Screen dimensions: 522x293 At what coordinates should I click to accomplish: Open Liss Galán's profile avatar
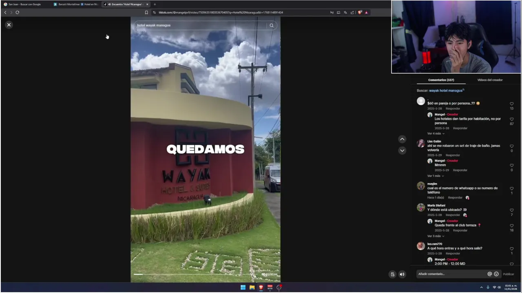421,143
